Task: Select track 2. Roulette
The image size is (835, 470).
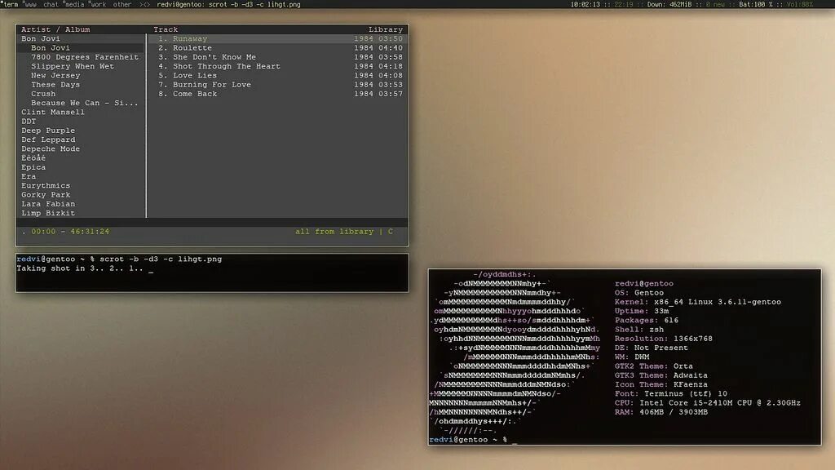Action: [277, 47]
